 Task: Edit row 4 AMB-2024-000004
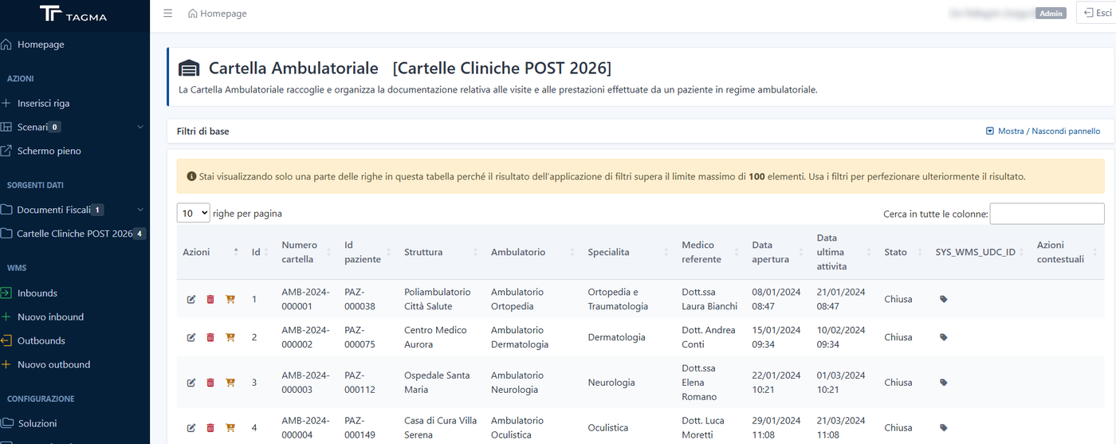coord(191,428)
